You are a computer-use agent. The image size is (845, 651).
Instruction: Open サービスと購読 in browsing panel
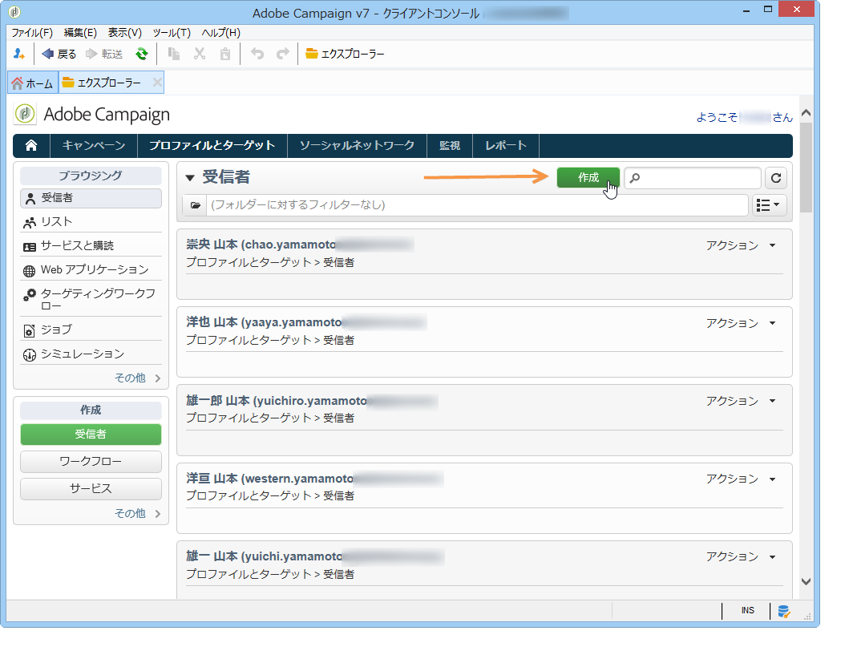pyautogui.click(x=91, y=246)
